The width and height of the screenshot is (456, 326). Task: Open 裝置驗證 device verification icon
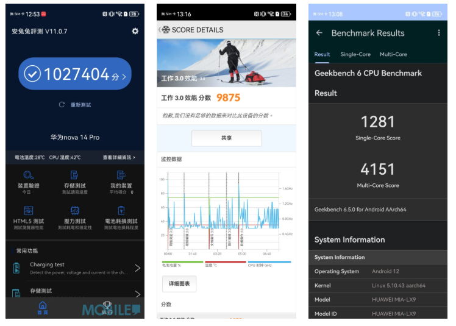pyautogui.click(x=29, y=175)
